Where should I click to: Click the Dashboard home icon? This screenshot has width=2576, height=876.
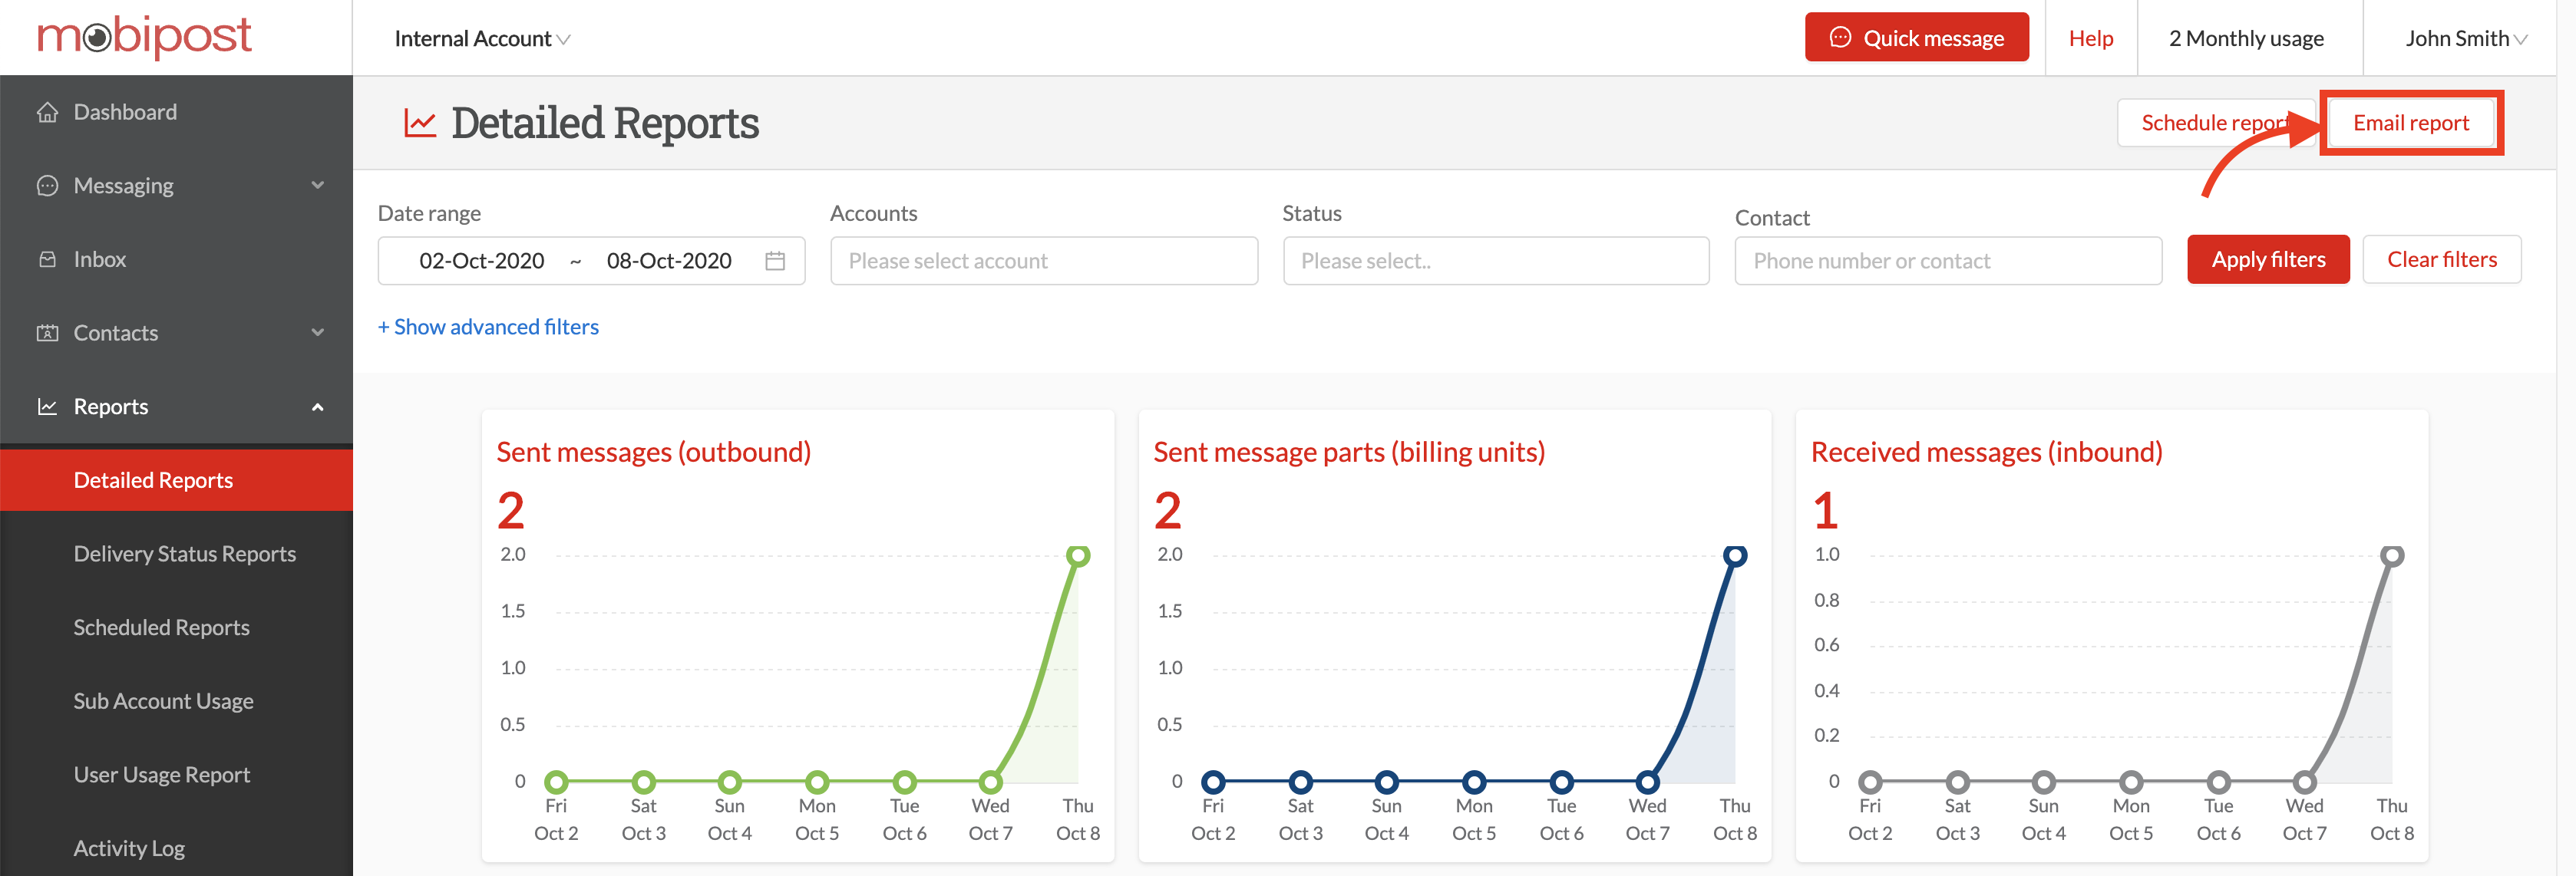pos(47,112)
